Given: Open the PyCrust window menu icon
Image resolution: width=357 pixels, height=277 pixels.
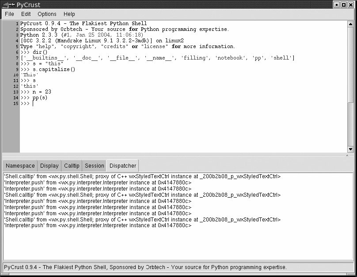Looking at the screenshot, I should 8,4.
